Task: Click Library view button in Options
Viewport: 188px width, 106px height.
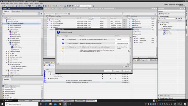Action: 162,14
